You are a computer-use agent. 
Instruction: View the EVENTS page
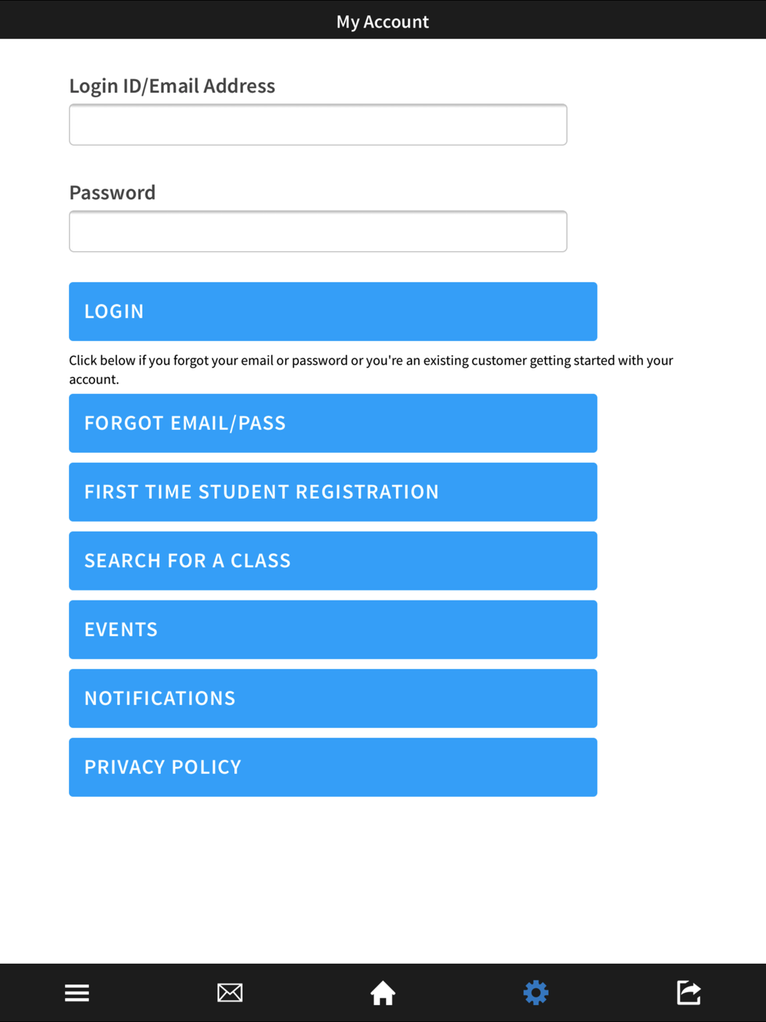click(x=333, y=630)
